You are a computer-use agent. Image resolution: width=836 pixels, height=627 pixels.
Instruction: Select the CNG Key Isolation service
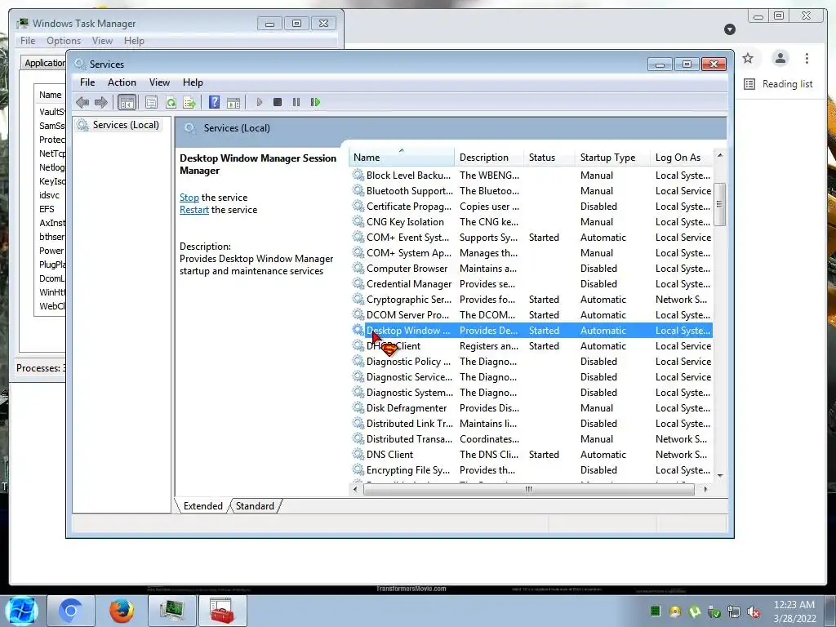click(531, 222)
